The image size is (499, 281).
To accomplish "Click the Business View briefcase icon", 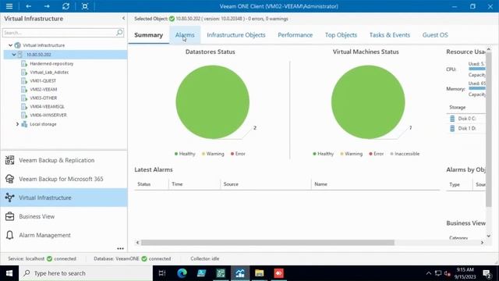I will pyautogui.click(x=9, y=216).
